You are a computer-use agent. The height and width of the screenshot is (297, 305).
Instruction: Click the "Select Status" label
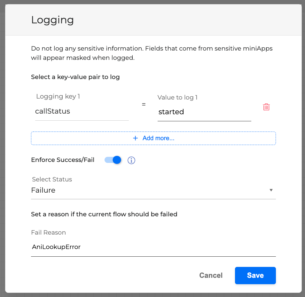(x=52, y=179)
